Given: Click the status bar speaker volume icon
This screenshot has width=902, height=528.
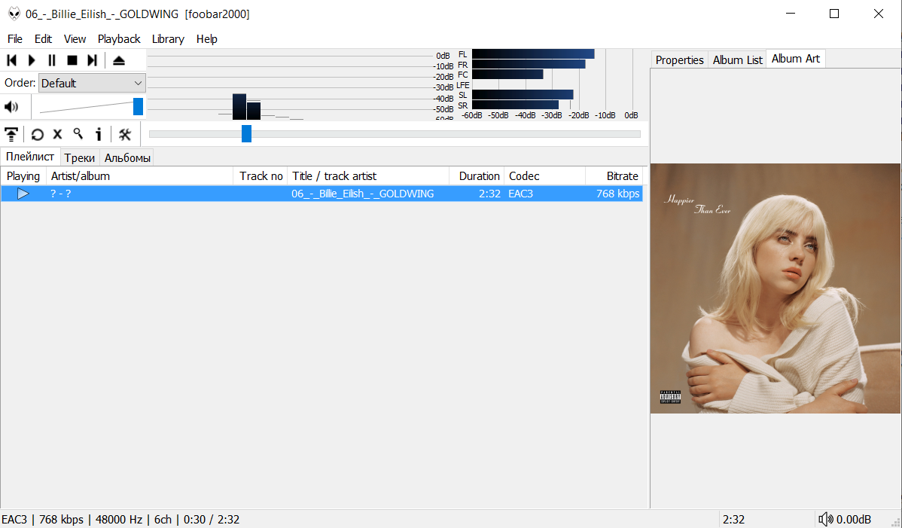Looking at the screenshot, I should (825, 520).
